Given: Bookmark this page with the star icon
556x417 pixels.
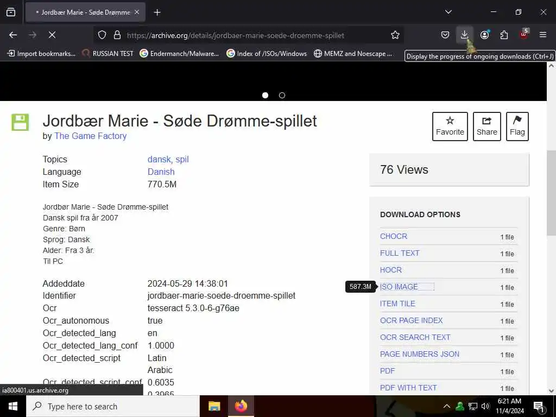Looking at the screenshot, I should pyautogui.click(x=395, y=35).
